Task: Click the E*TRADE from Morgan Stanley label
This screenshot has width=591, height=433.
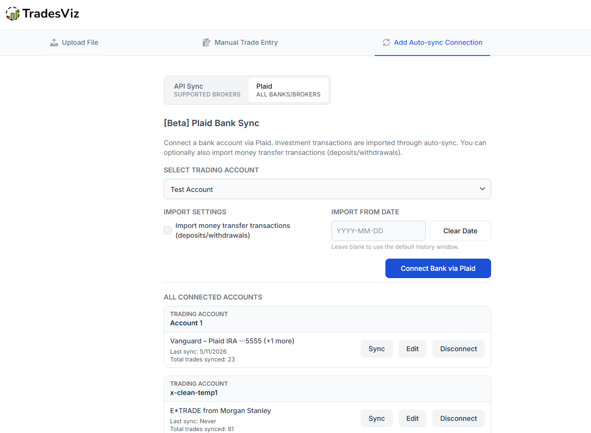Action: click(220, 411)
